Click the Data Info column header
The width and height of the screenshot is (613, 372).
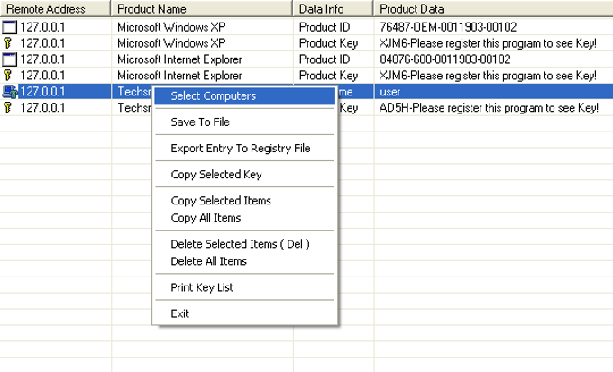pos(333,8)
